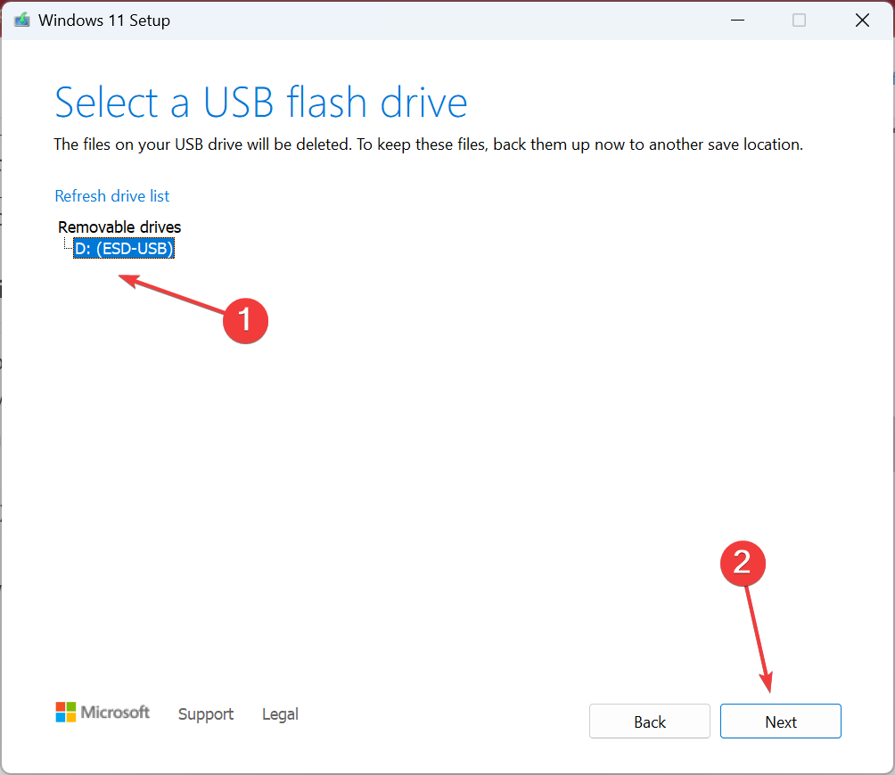The image size is (895, 775).
Task: Click the Windows 11 Setup title bar icon
Action: 21,20
